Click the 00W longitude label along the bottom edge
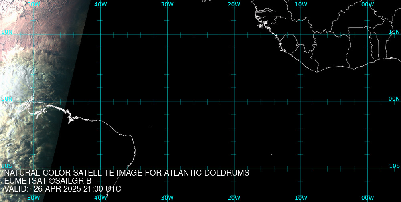The height and width of the screenshot is (202, 401). (368, 198)
